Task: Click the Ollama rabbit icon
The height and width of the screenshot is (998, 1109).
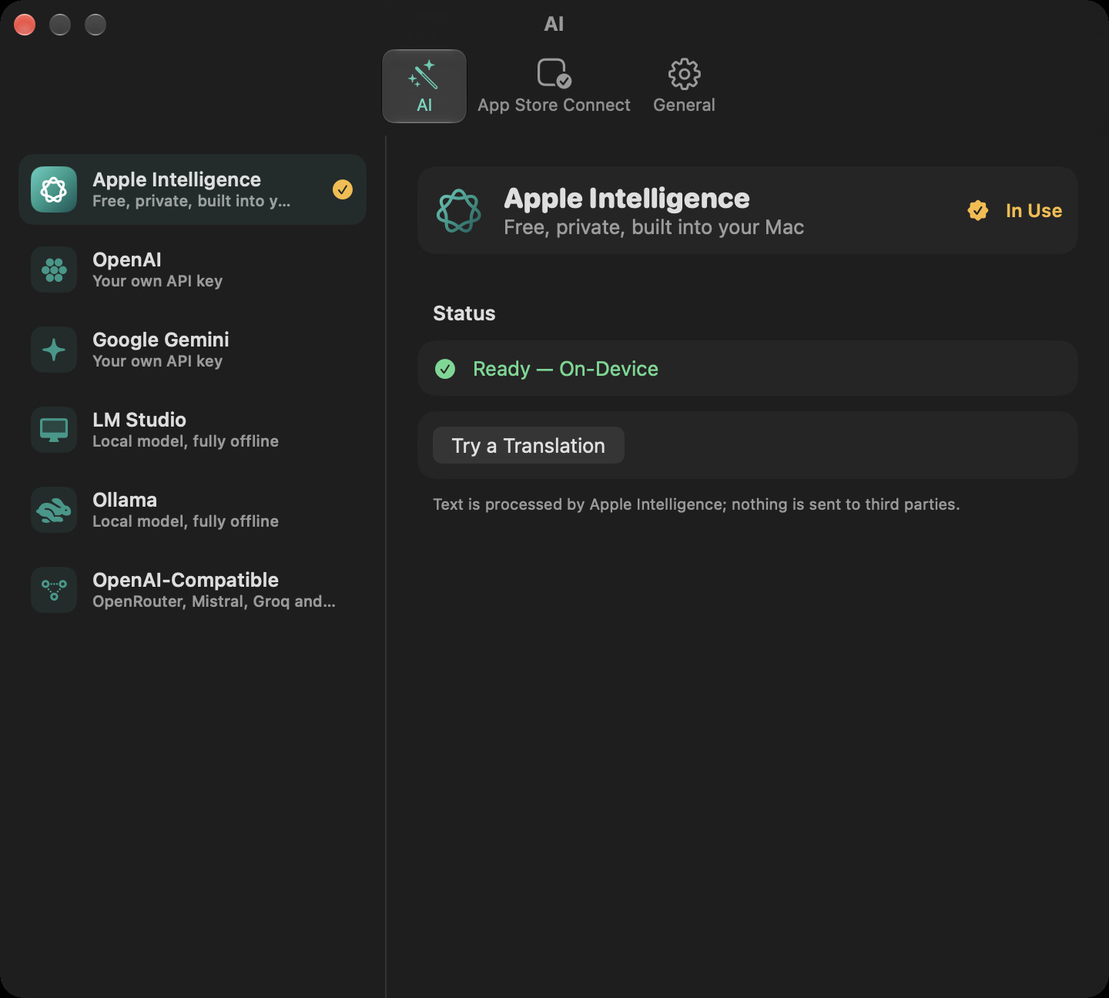Action: 54,510
